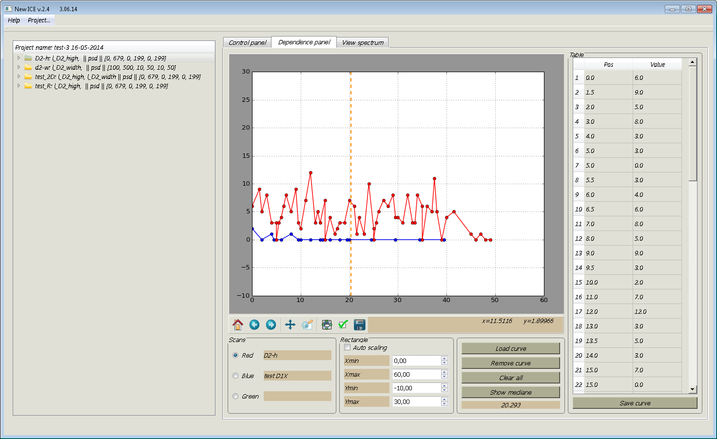This screenshot has height=439, width=717.
Task: Switch to the Control panel tab
Action: [x=247, y=43]
